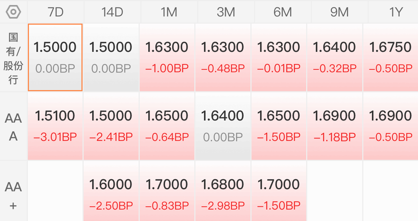Image resolution: width=418 pixels, height=221 pixels.
Task: Open AA+ 3M cell showing -2.98BP
Action: (223, 191)
